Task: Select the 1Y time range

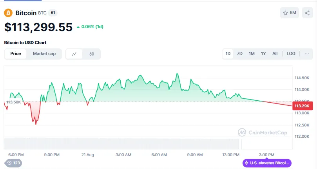Action: click(x=263, y=53)
